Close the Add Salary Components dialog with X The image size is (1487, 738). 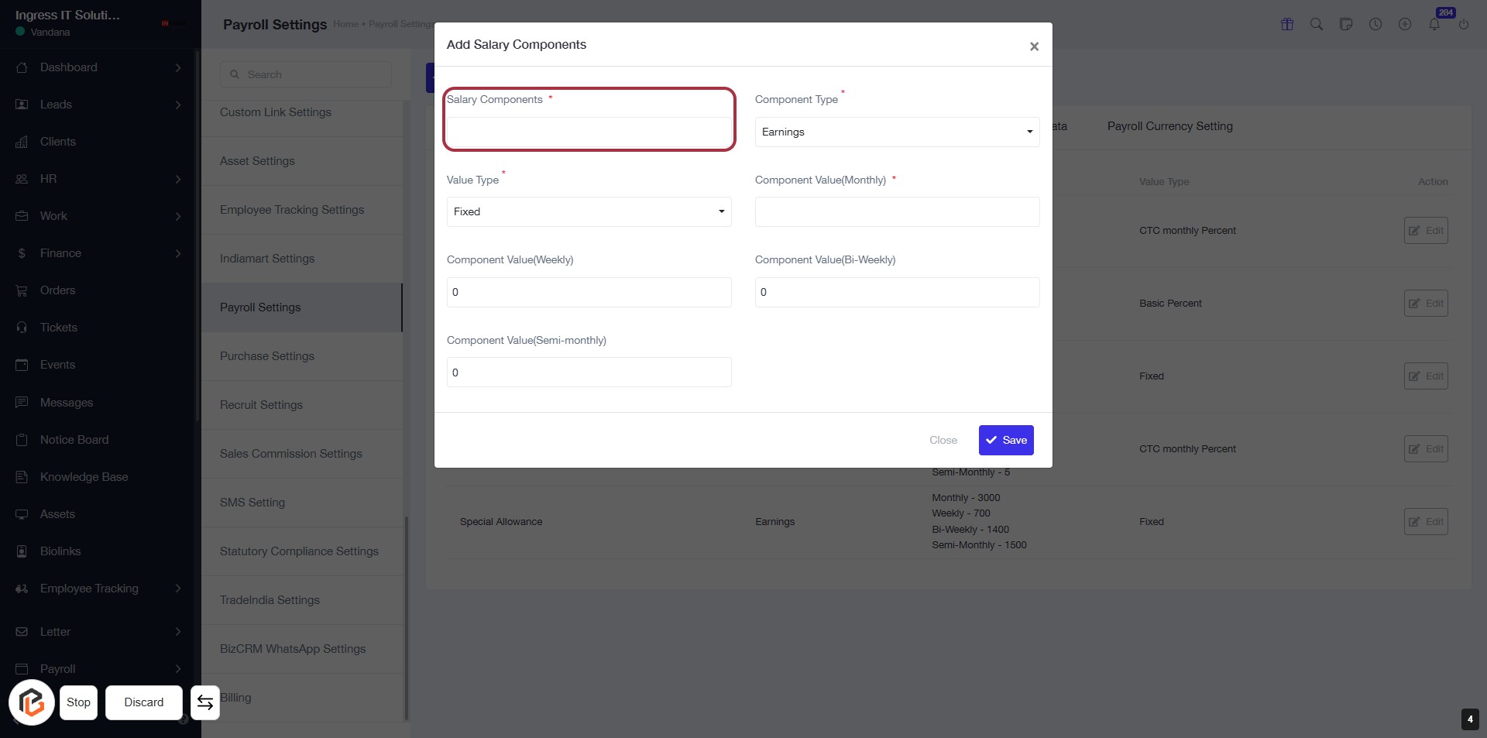click(x=1034, y=46)
